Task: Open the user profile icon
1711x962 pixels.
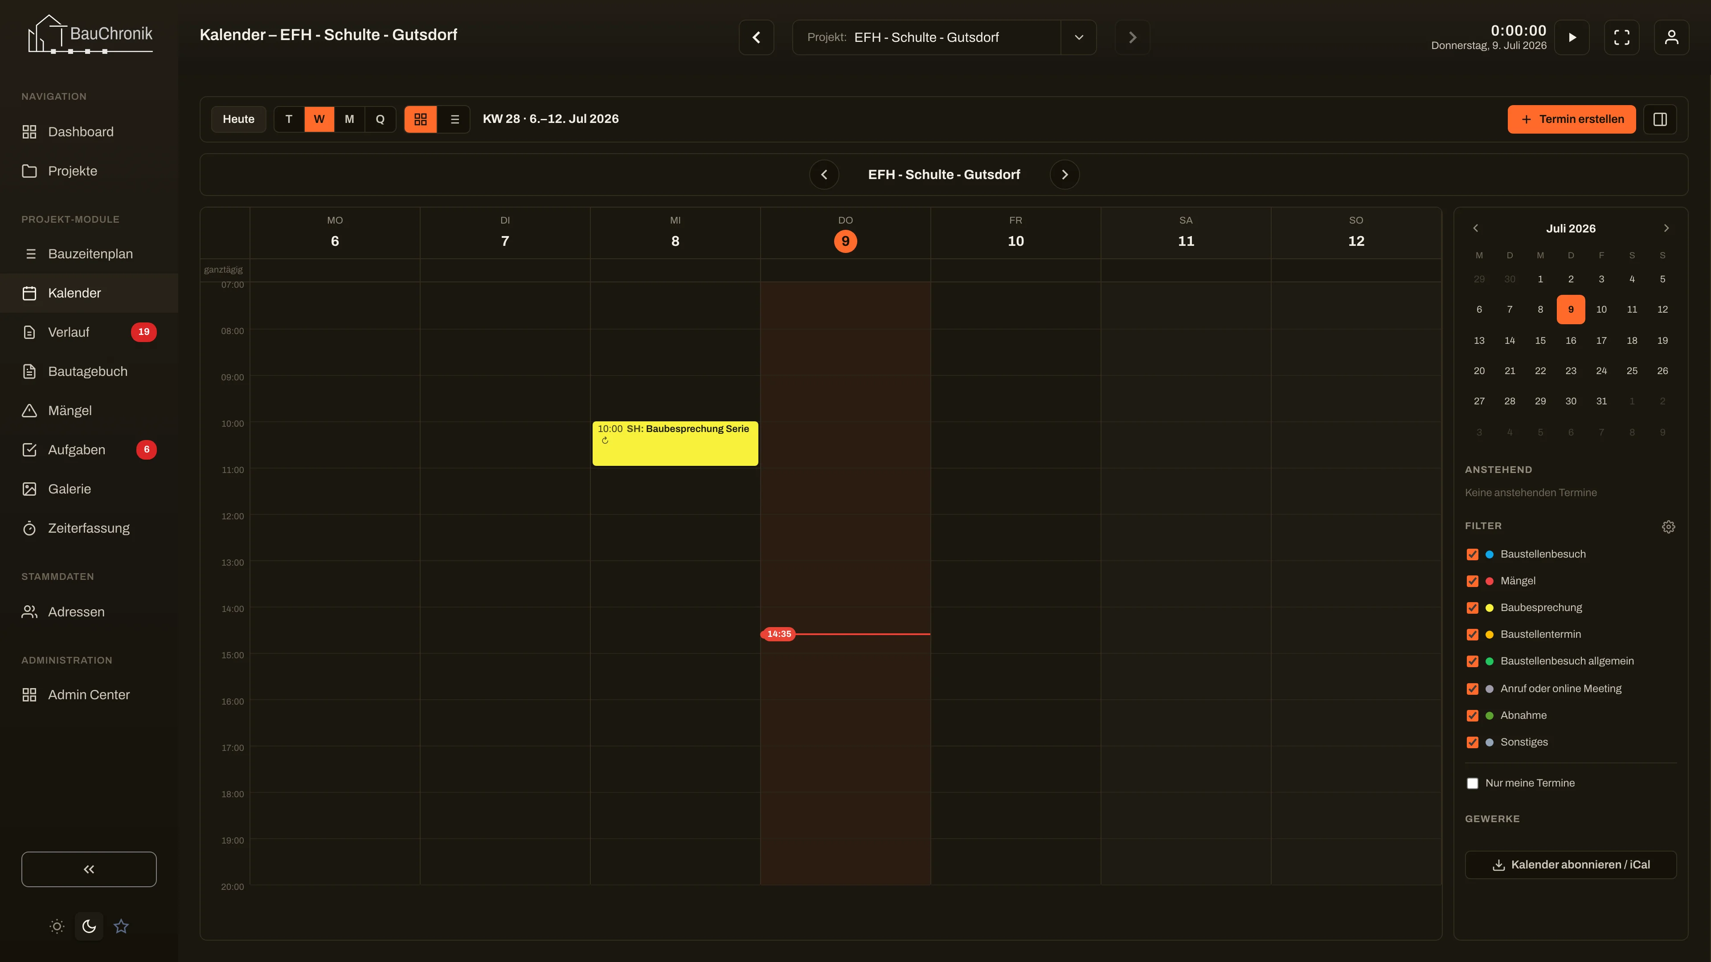Action: pyautogui.click(x=1671, y=37)
